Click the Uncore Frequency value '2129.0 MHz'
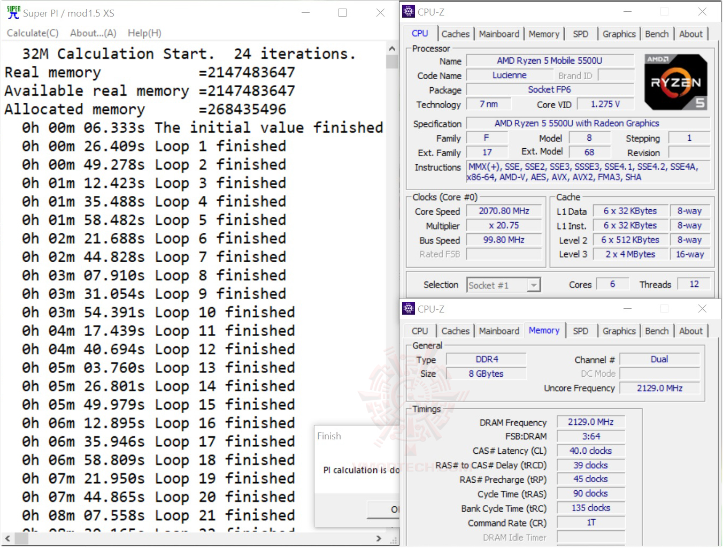Viewport: 723px width, 548px height. click(659, 388)
